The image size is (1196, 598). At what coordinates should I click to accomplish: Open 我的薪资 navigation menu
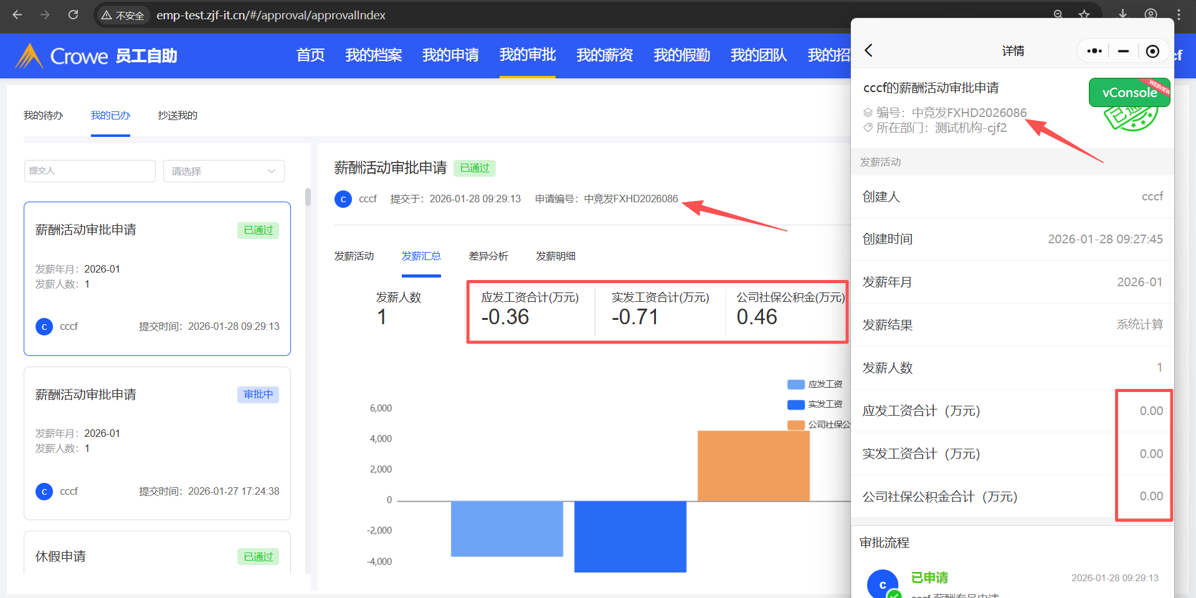604,55
